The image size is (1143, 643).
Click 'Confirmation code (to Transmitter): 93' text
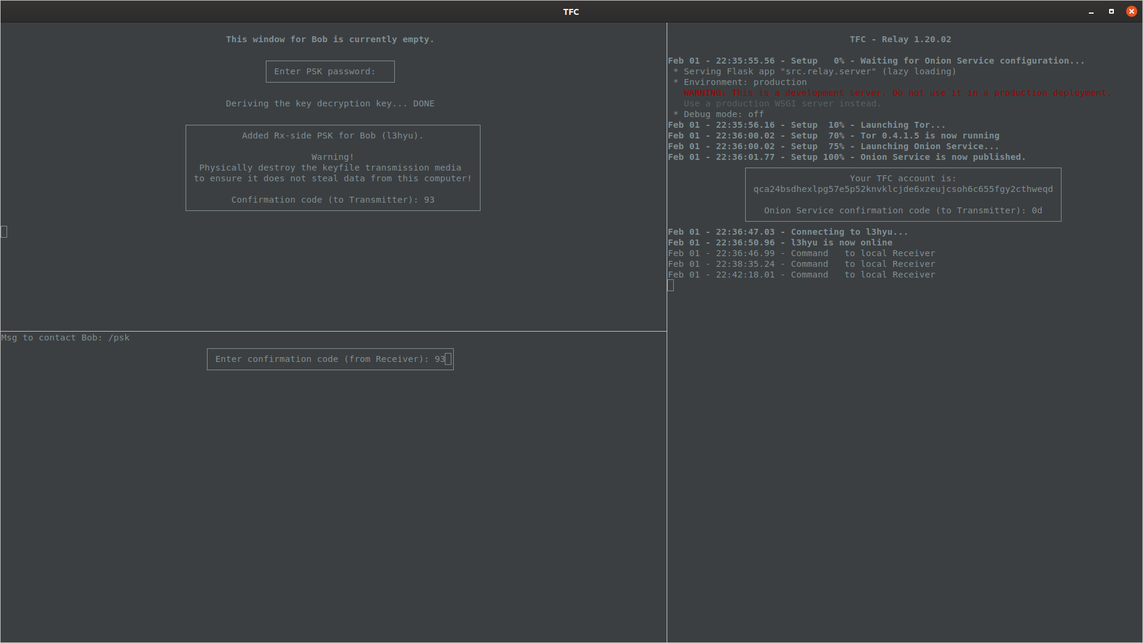point(332,200)
